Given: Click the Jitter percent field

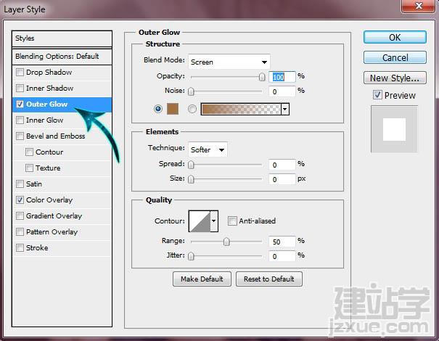Looking at the screenshot, I should (282, 256).
